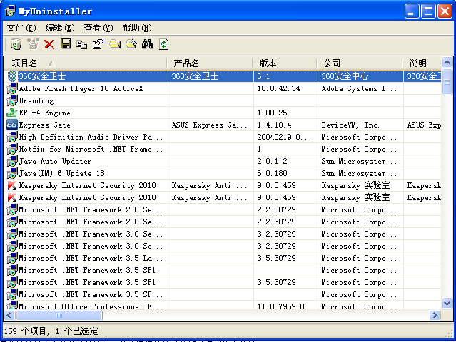Click the uninstall selected software toolbar icon

coord(16,45)
